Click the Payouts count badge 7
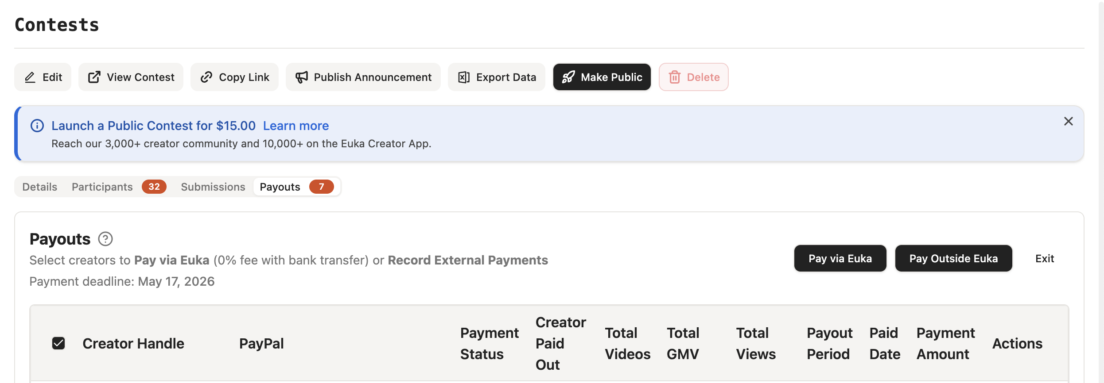Image resolution: width=1104 pixels, height=383 pixels. [321, 187]
